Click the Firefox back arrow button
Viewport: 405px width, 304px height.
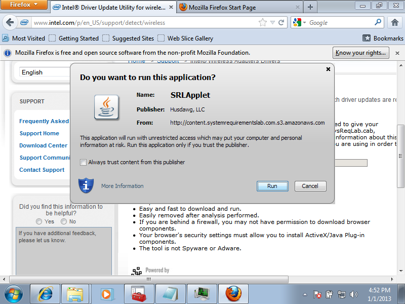click(10, 22)
